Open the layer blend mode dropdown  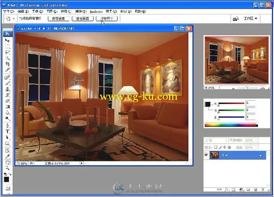click(x=216, y=140)
